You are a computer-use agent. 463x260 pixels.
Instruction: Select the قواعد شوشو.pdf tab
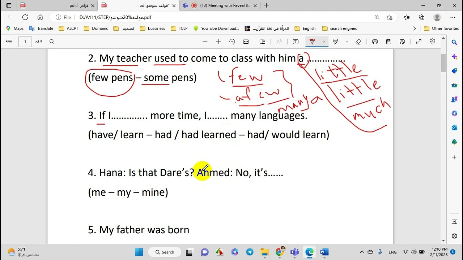pyautogui.click(x=139, y=5)
